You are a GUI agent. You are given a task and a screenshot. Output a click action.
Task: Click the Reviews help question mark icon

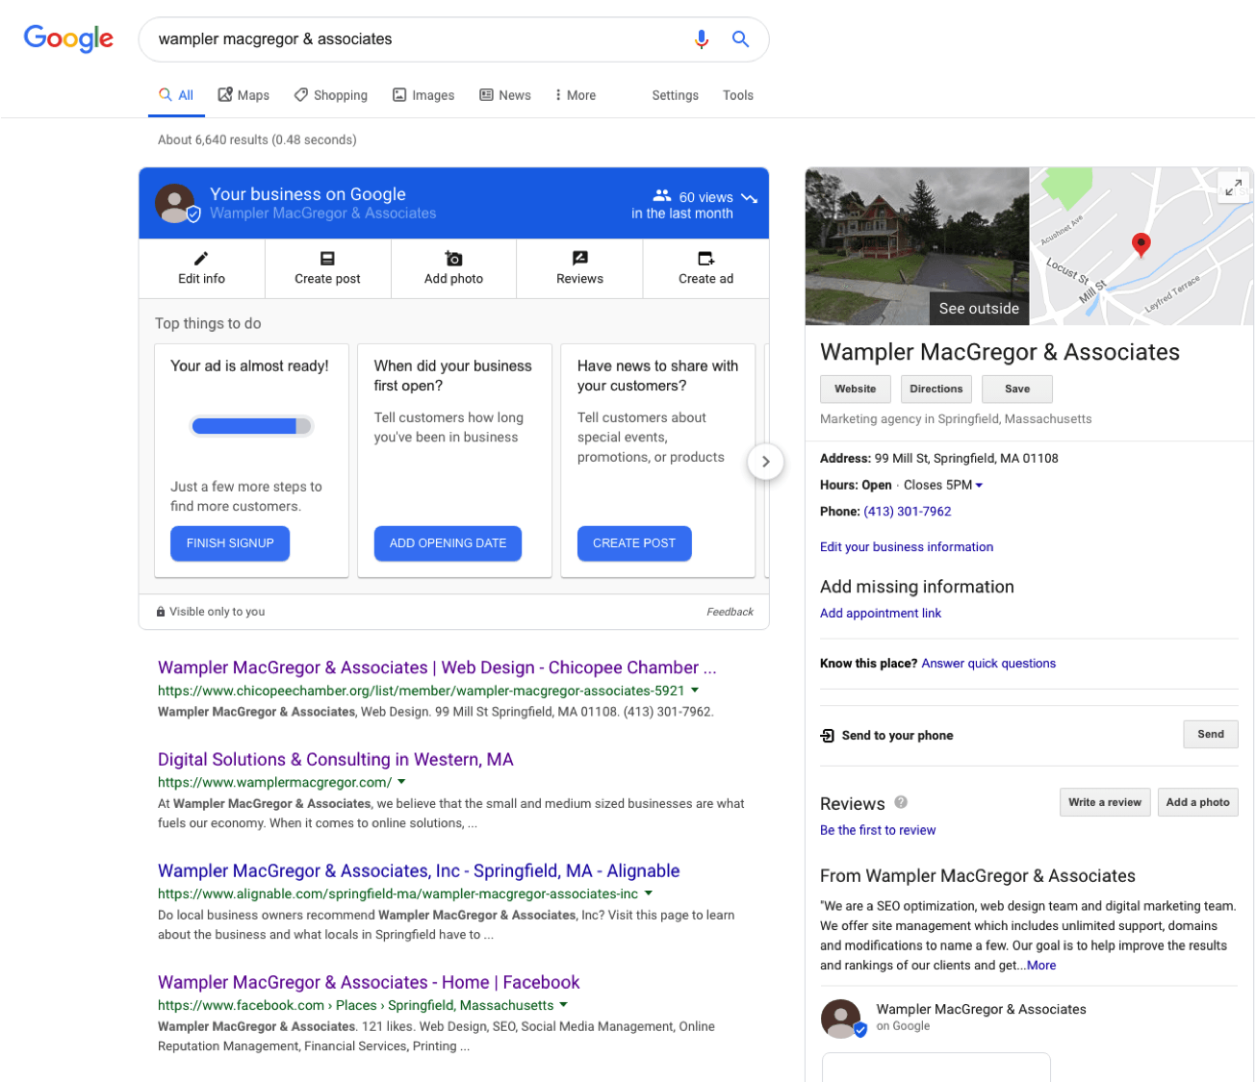(x=901, y=802)
